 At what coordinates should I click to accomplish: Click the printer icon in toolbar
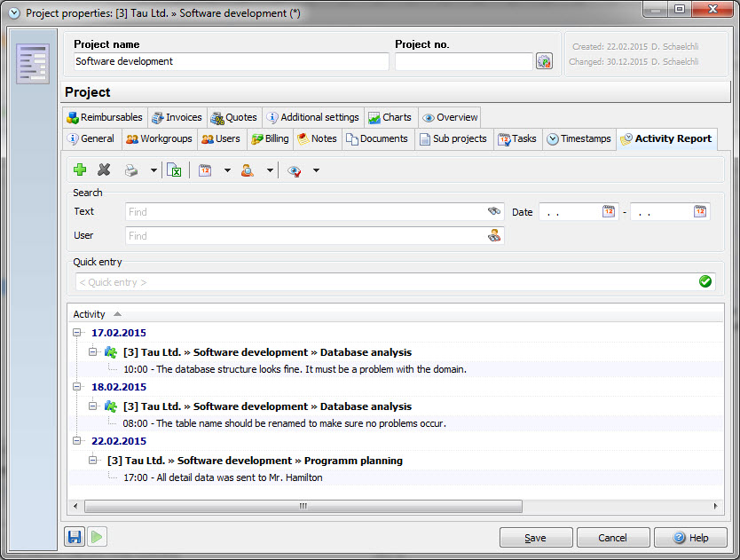pos(131,170)
